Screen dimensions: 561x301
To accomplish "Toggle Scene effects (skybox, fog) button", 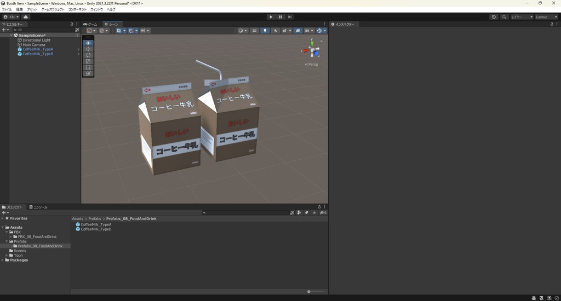I will click(x=284, y=31).
